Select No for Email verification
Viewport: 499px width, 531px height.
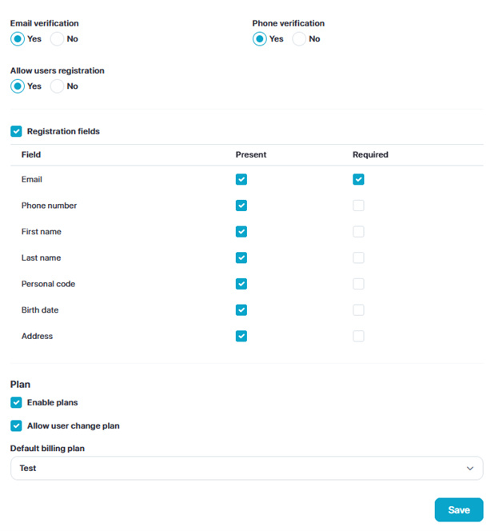[58, 39]
